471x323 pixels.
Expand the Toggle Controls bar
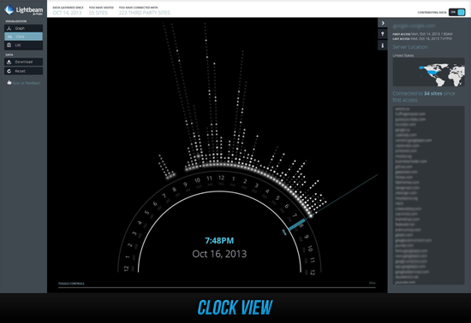[71, 284]
